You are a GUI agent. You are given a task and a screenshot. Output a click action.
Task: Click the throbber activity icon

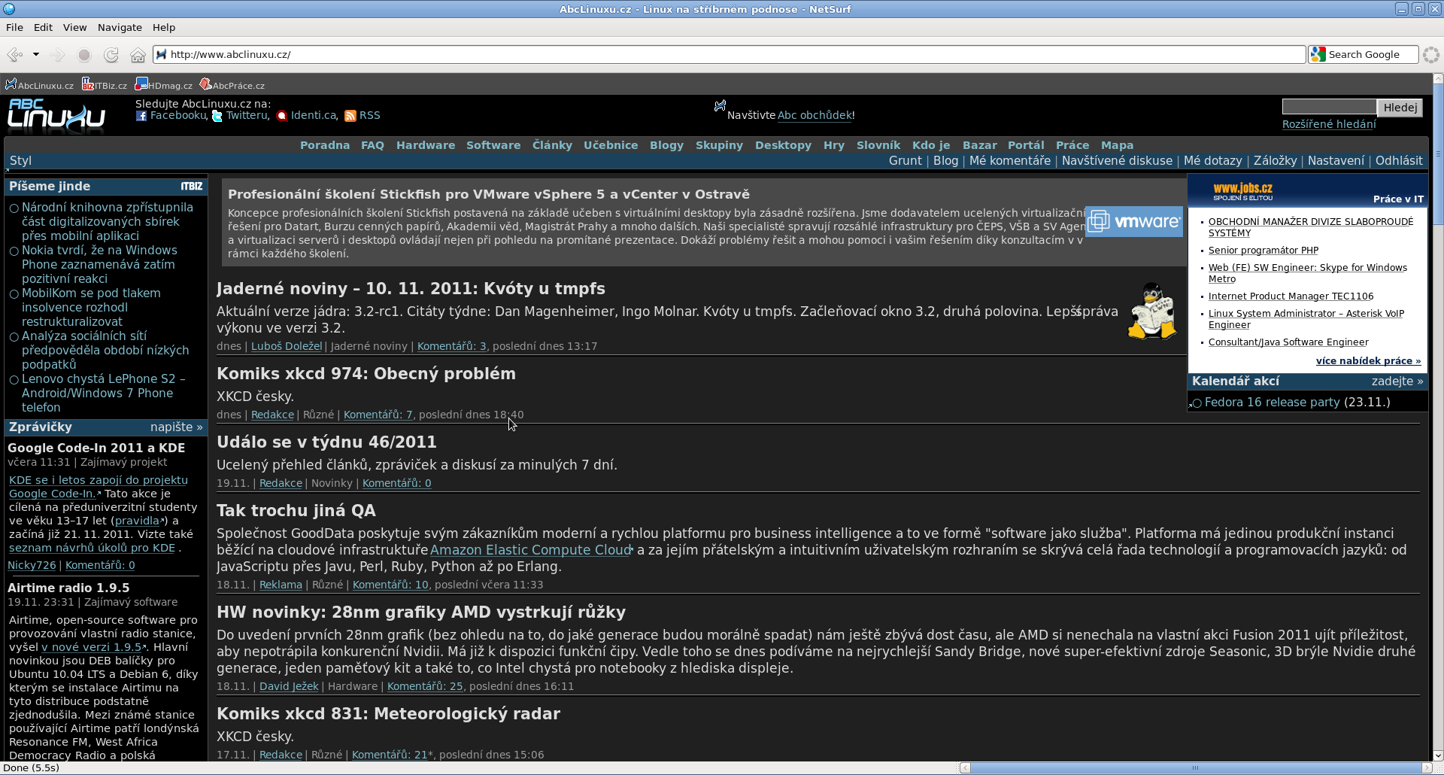[1430, 55]
